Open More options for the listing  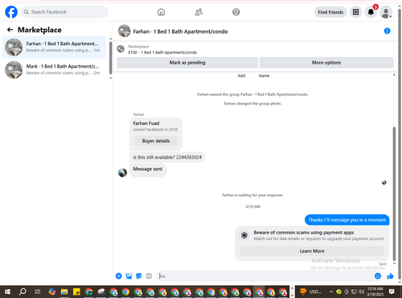pyautogui.click(x=326, y=63)
